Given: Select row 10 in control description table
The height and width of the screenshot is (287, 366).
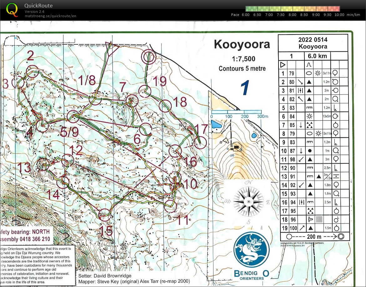Looking at the screenshot, I should 313,150.
